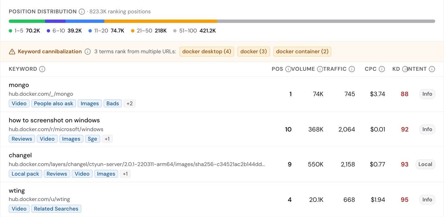Click info icon next to POS header
The height and width of the screenshot is (217, 444).
coord(288,69)
